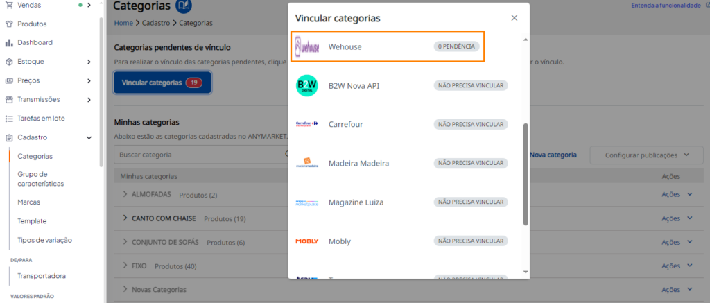The height and width of the screenshot is (303, 710).
Task: Open the Dashboard menu item
Action: pos(35,42)
